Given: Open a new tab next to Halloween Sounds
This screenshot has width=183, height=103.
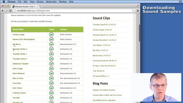Looking at the screenshot, I should click(42, 7).
